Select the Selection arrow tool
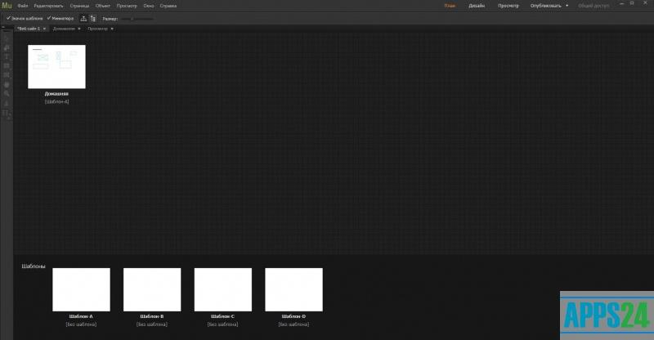This screenshot has height=340, width=654. (x=7, y=38)
